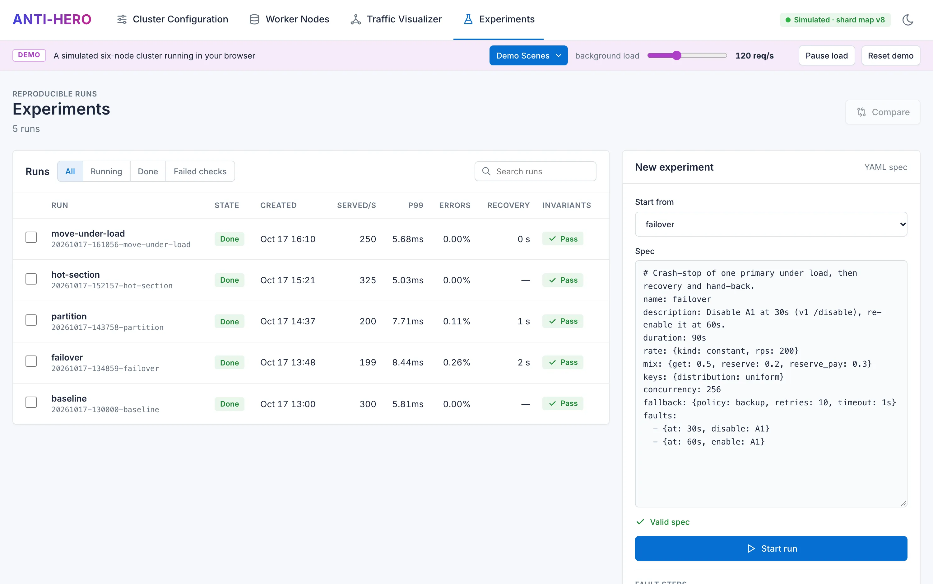Click the Compare arrows icon
Screen dimensions: 933x584
tap(861, 112)
